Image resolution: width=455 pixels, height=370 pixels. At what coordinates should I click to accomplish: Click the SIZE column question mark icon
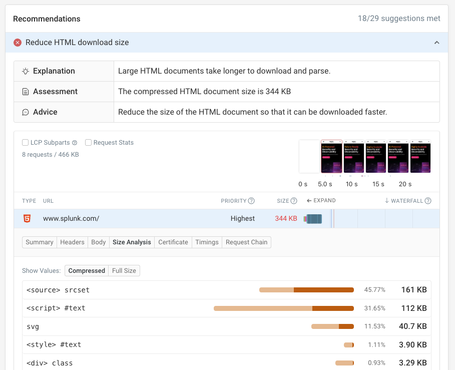(294, 201)
